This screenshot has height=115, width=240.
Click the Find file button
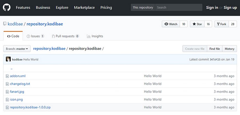215,49
